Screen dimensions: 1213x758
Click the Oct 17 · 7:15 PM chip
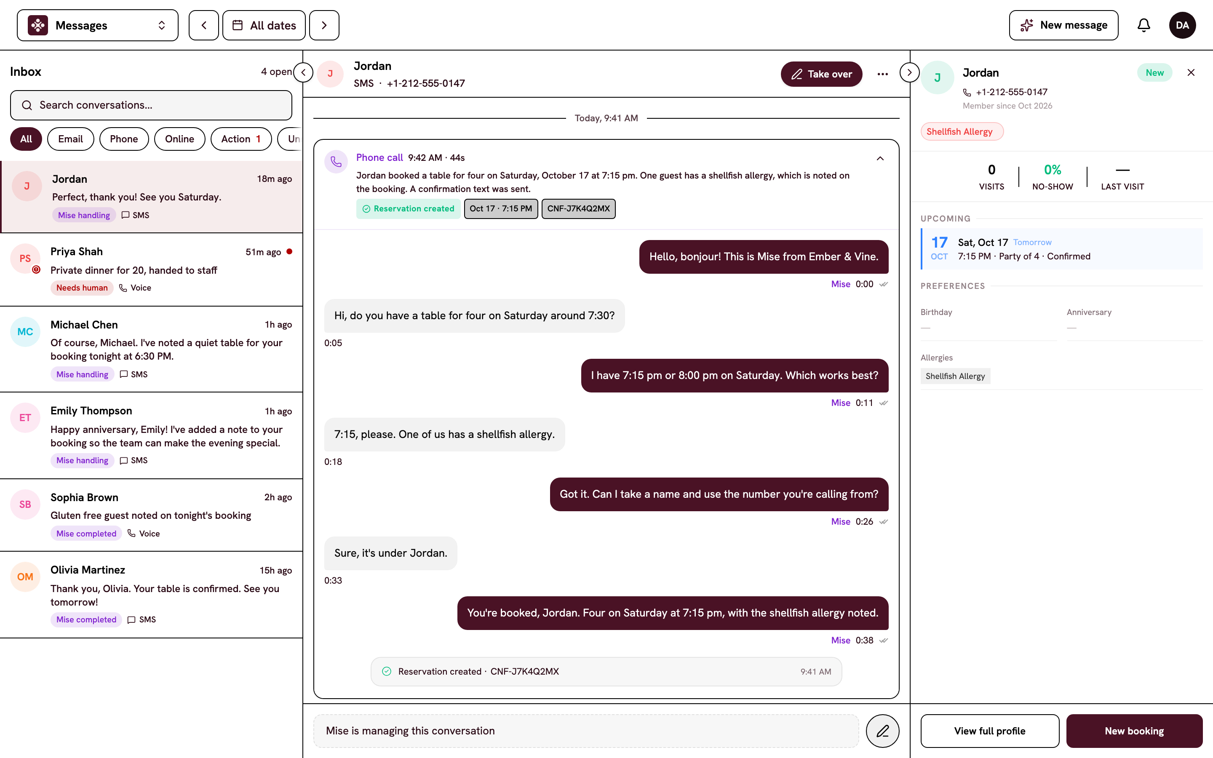(x=500, y=208)
